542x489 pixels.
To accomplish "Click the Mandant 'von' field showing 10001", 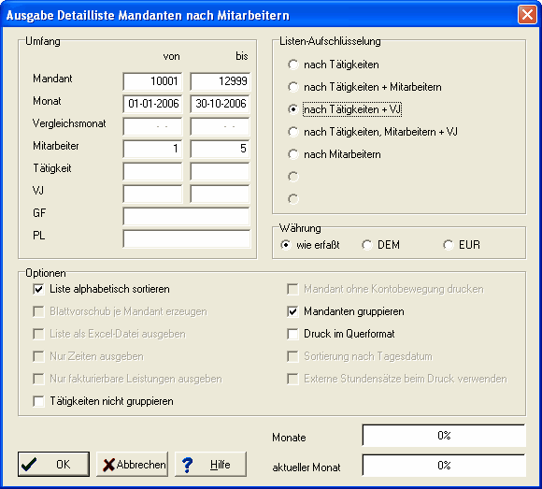I will pos(152,81).
